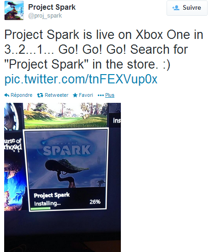This screenshot has width=209, height=252.
Task: Expand the Plus options menu
Action: 110,95
